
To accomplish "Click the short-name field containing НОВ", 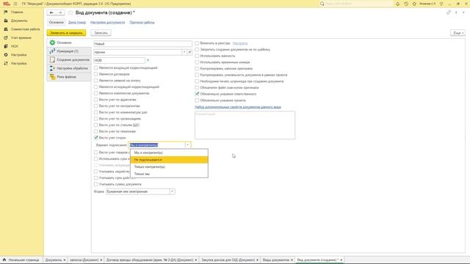I will pos(120,60).
